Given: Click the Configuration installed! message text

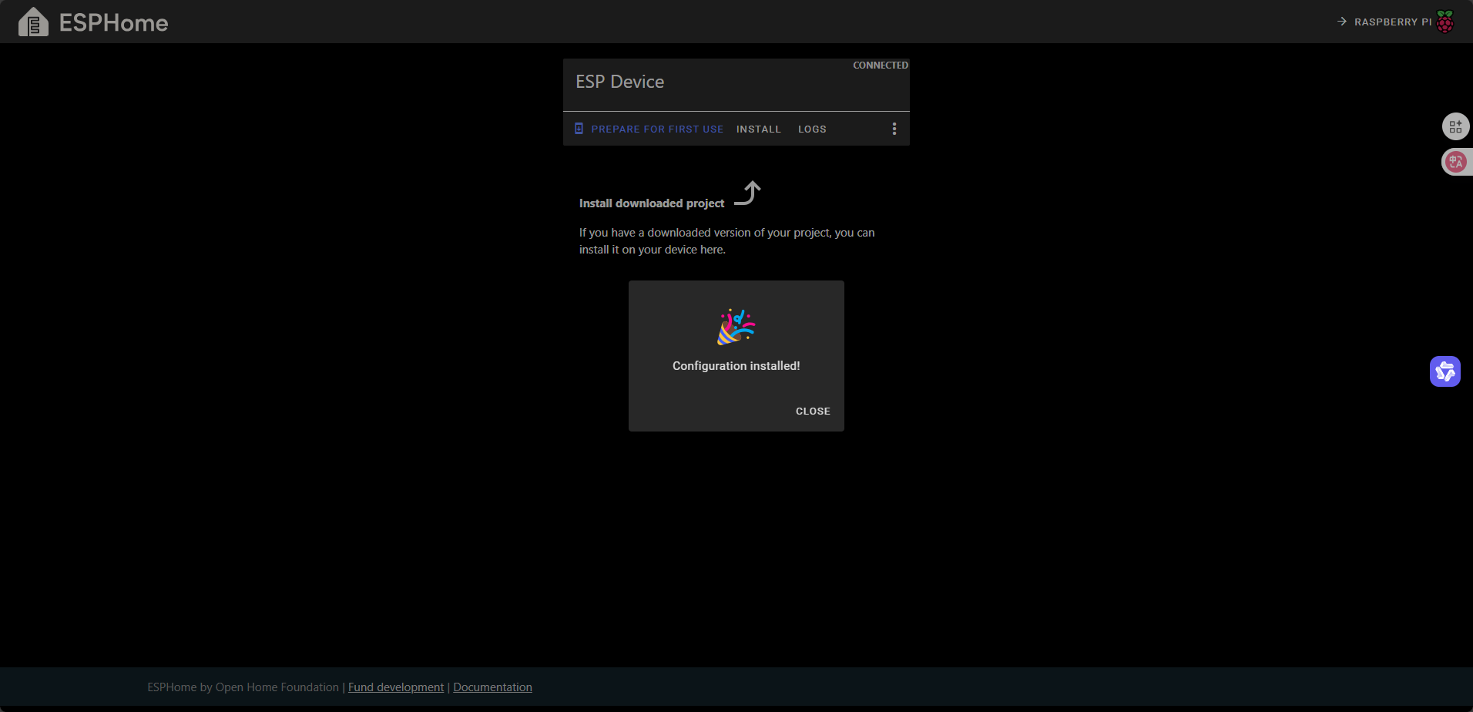Looking at the screenshot, I should [x=736, y=366].
